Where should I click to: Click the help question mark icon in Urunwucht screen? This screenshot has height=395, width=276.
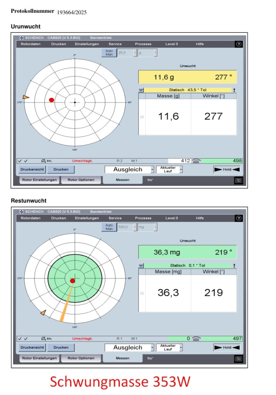239,44
